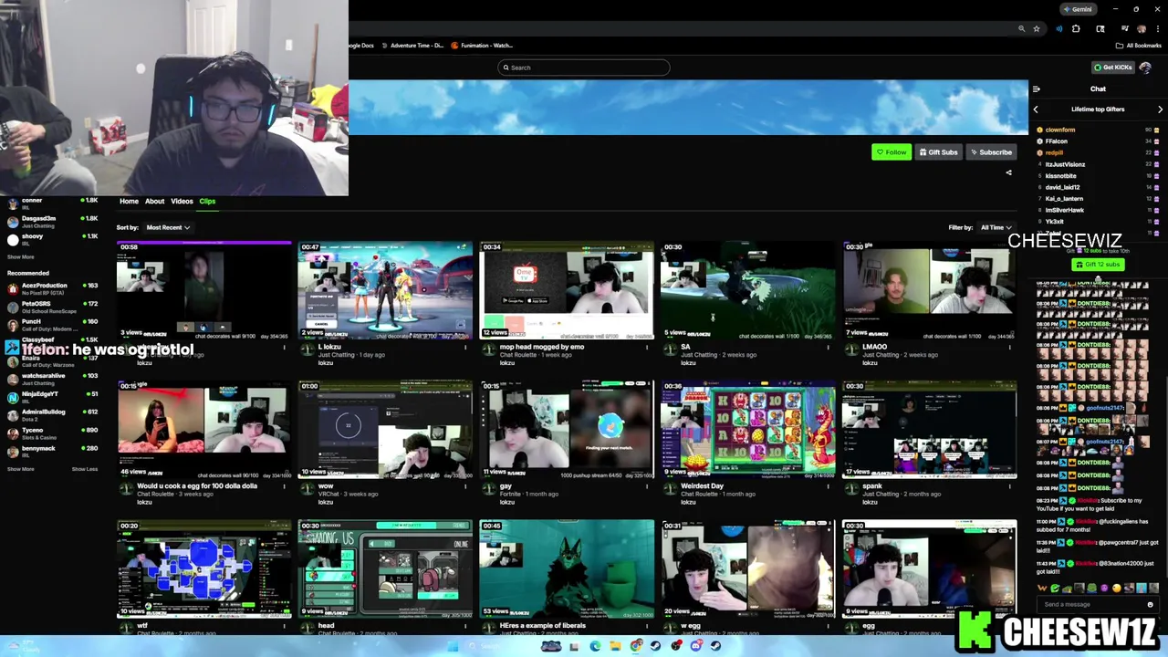Click 'Kai_o_lantern' in the top gifters list
1168x657 pixels.
(x=1064, y=199)
